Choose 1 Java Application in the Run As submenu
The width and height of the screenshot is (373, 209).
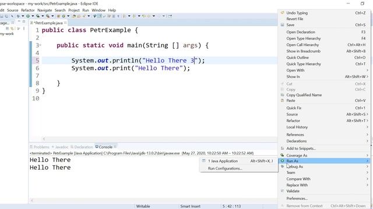[x=239, y=161]
